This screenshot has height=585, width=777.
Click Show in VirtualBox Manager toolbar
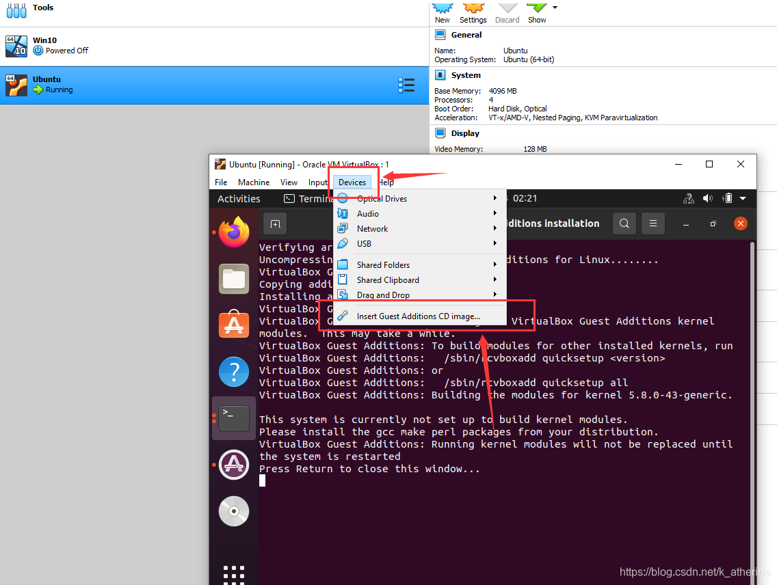click(x=537, y=12)
